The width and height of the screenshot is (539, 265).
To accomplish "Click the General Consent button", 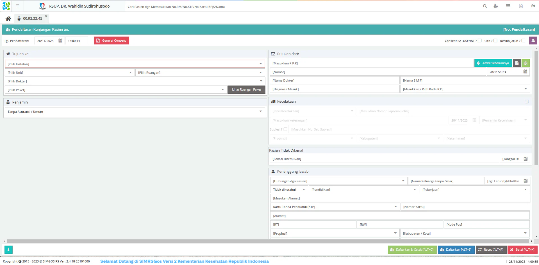I will (x=112, y=41).
